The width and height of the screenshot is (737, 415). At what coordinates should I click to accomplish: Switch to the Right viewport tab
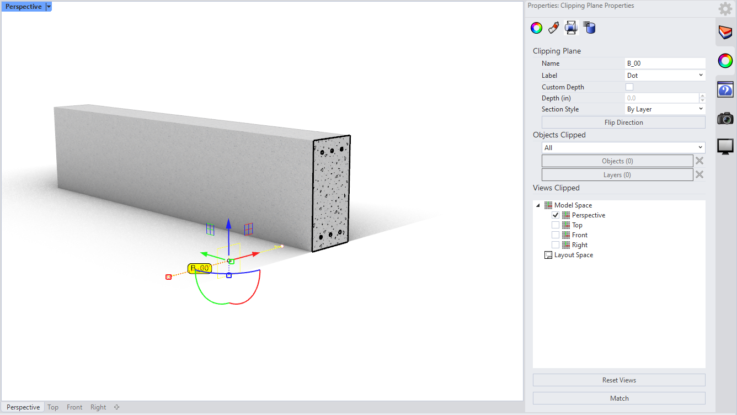click(x=98, y=407)
